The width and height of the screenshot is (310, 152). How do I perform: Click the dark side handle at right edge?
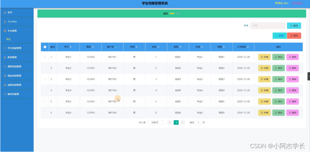[x=309, y=76]
